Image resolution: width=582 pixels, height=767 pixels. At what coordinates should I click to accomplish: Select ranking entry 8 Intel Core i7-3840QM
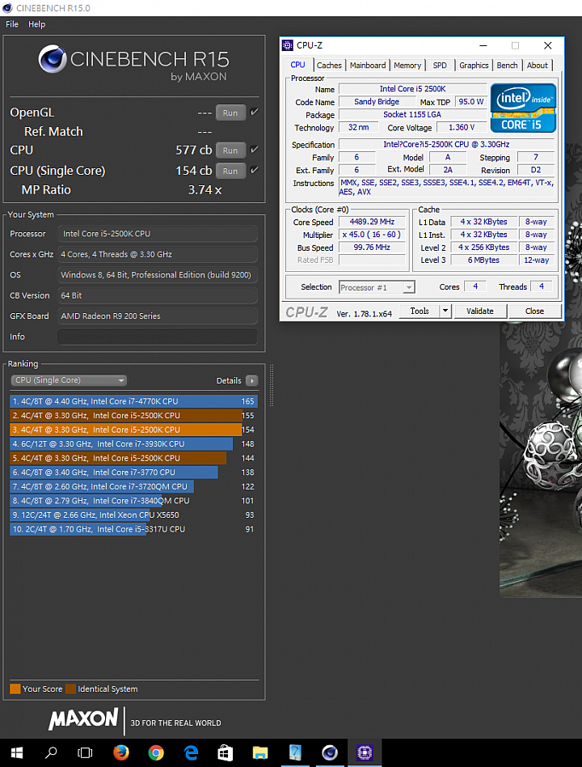pyautogui.click(x=133, y=500)
